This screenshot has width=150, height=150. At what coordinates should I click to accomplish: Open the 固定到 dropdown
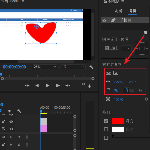coord(126,48)
